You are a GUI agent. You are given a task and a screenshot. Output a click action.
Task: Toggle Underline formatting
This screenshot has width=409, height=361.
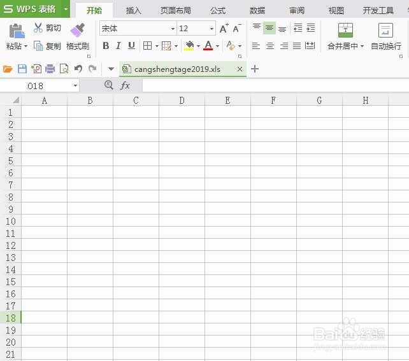pos(131,46)
